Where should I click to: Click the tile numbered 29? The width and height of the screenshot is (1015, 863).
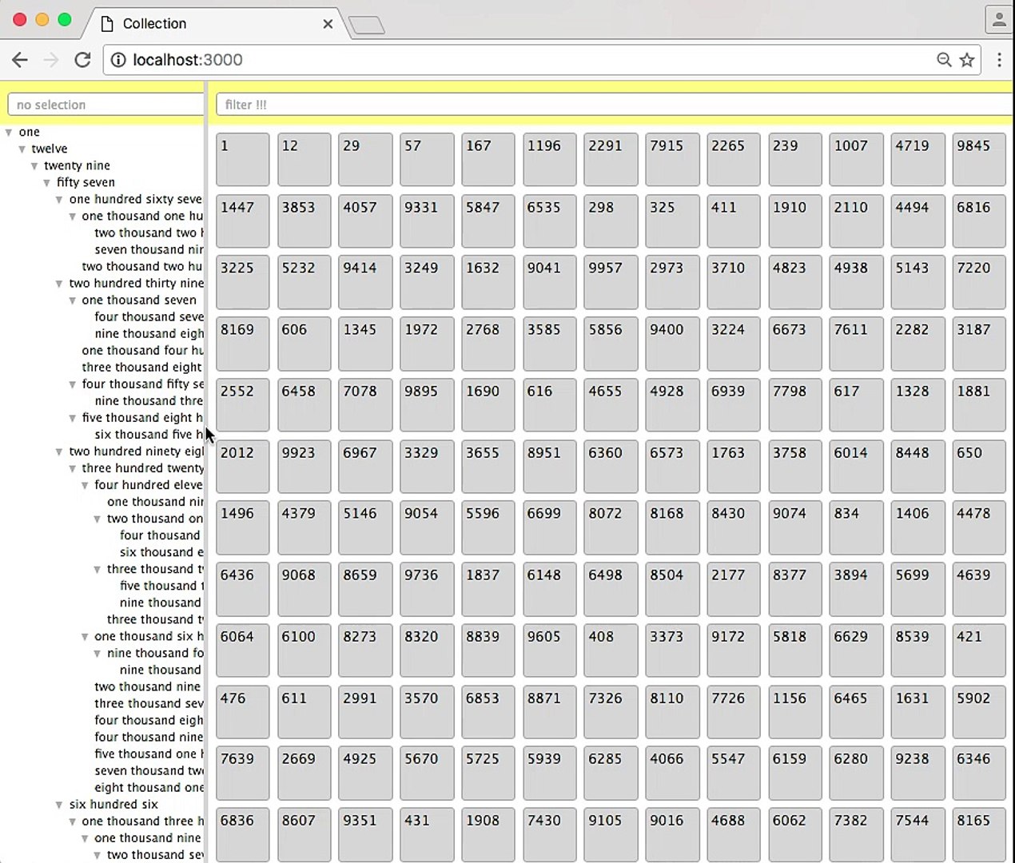click(x=365, y=159)
